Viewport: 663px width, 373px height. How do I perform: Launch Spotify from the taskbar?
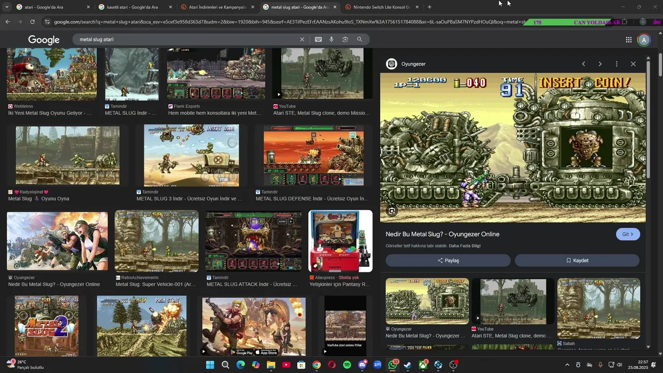click(347, 365)
